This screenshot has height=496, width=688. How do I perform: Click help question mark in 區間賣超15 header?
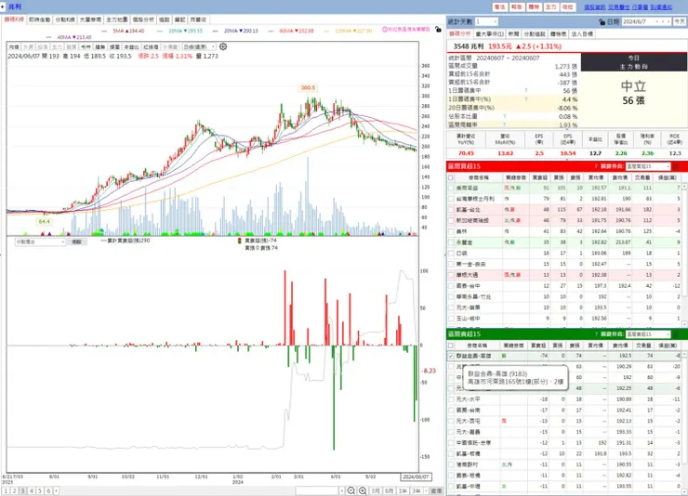[x=596, y=333]
